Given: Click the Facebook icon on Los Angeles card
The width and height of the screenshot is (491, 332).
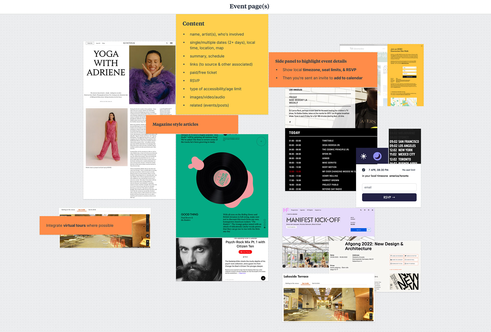Looking at the screenshot, I should tap(290, 122).
